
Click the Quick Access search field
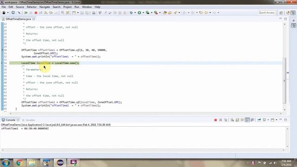point(266,13)
